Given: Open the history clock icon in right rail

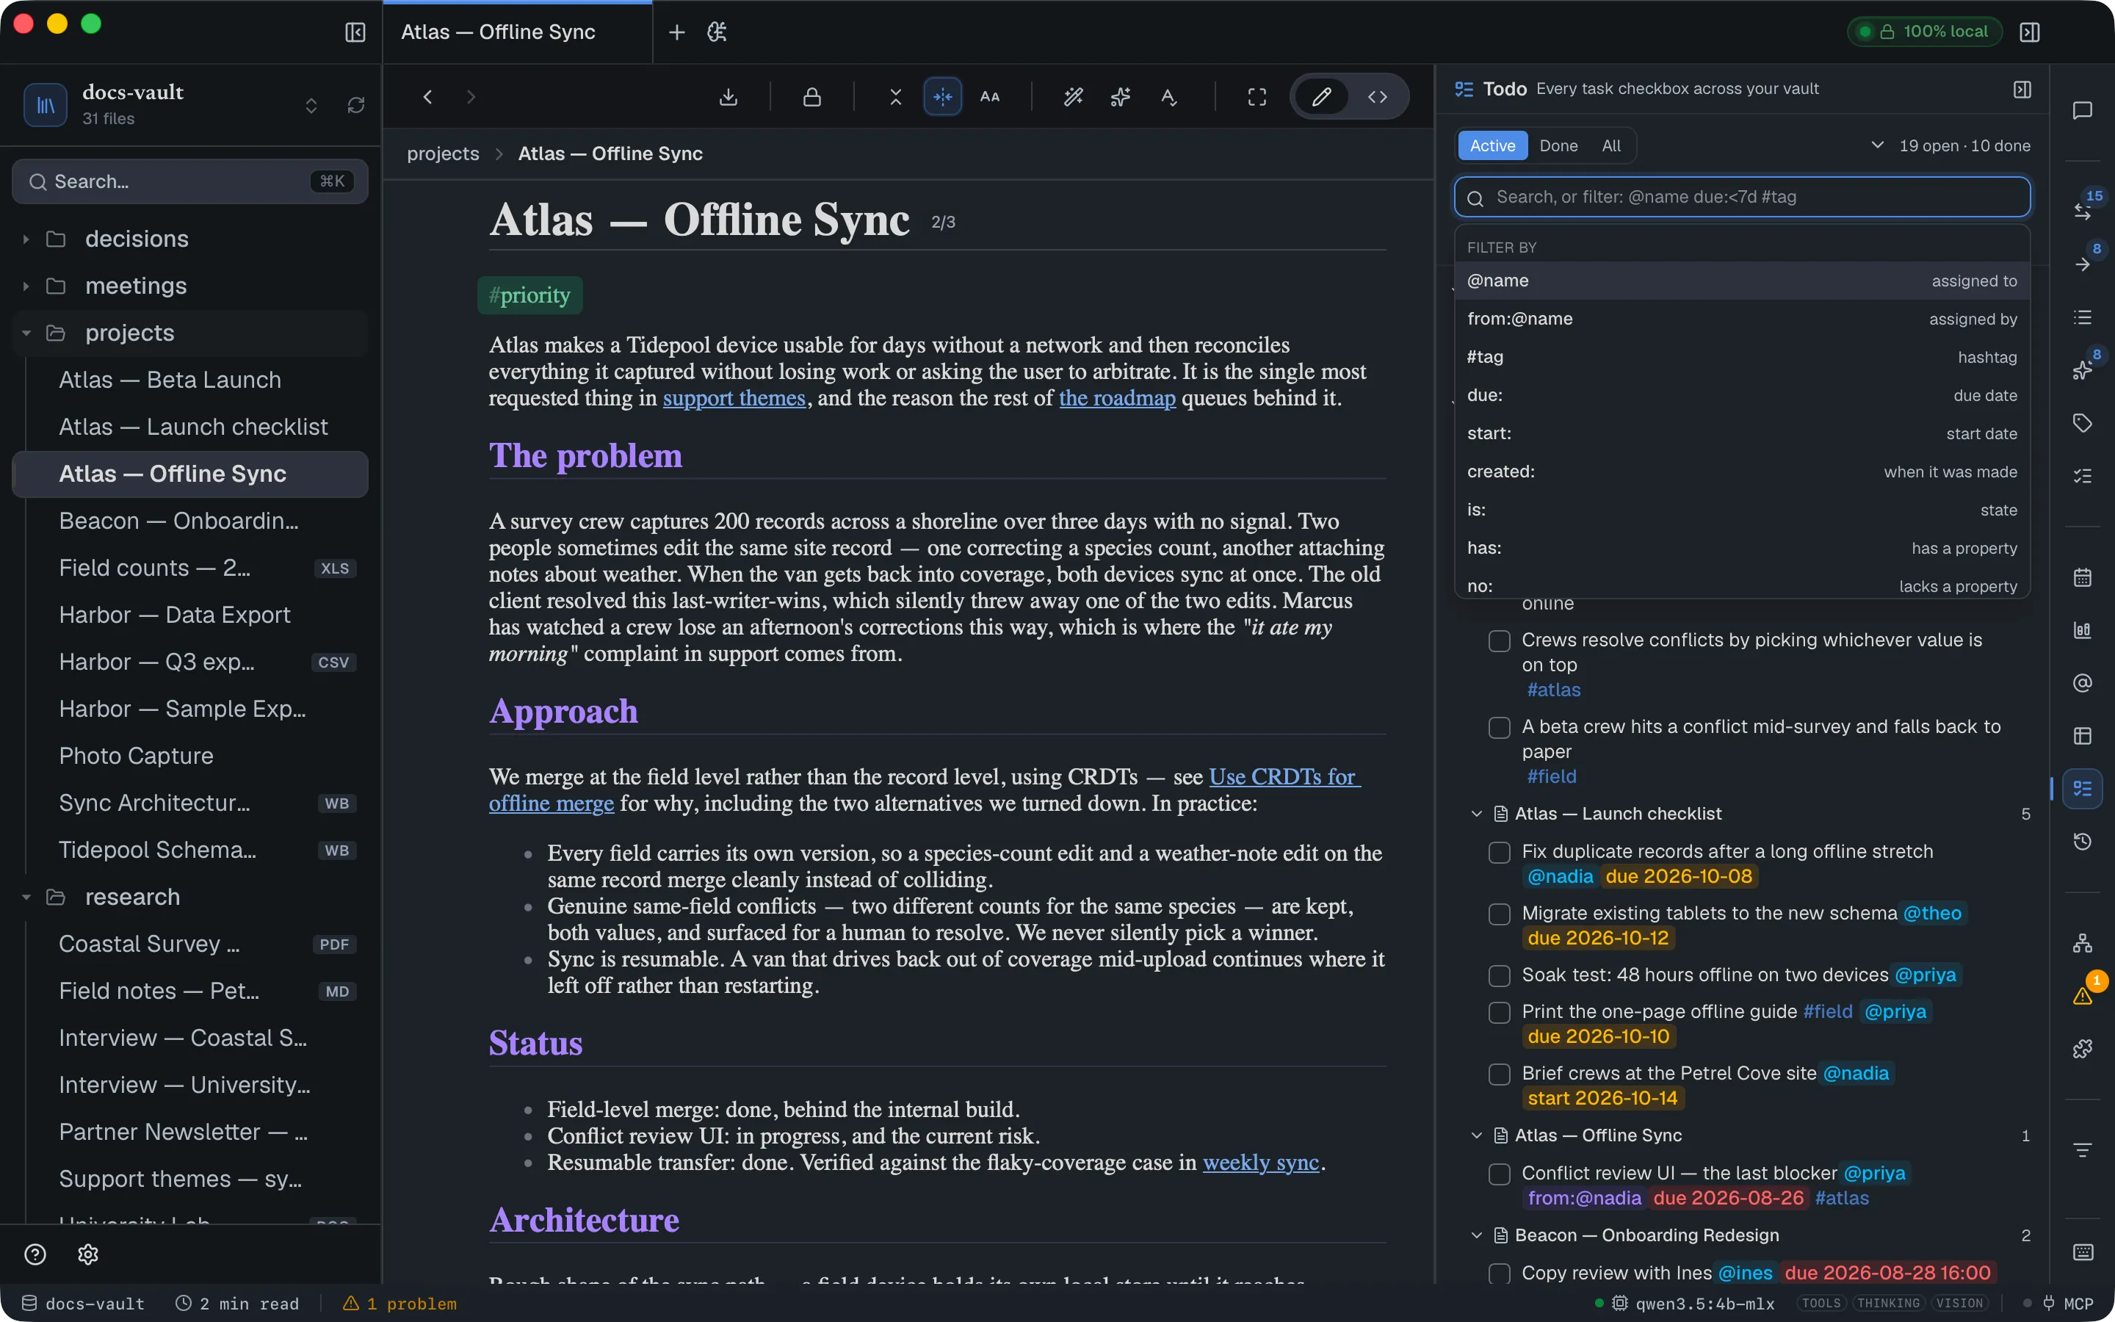Looking at the screenshot, I should pos(2083,841).
